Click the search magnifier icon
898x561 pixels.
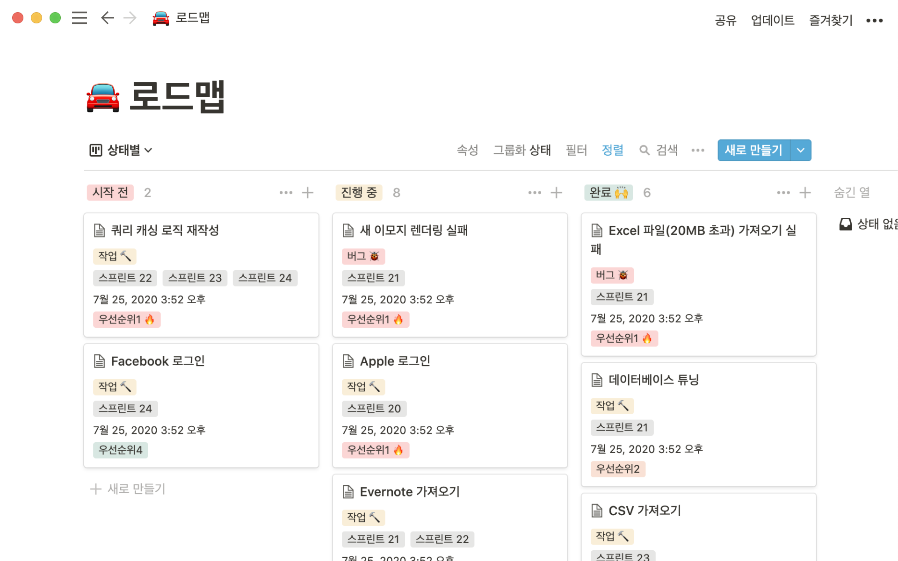click(x=644, y=150)
